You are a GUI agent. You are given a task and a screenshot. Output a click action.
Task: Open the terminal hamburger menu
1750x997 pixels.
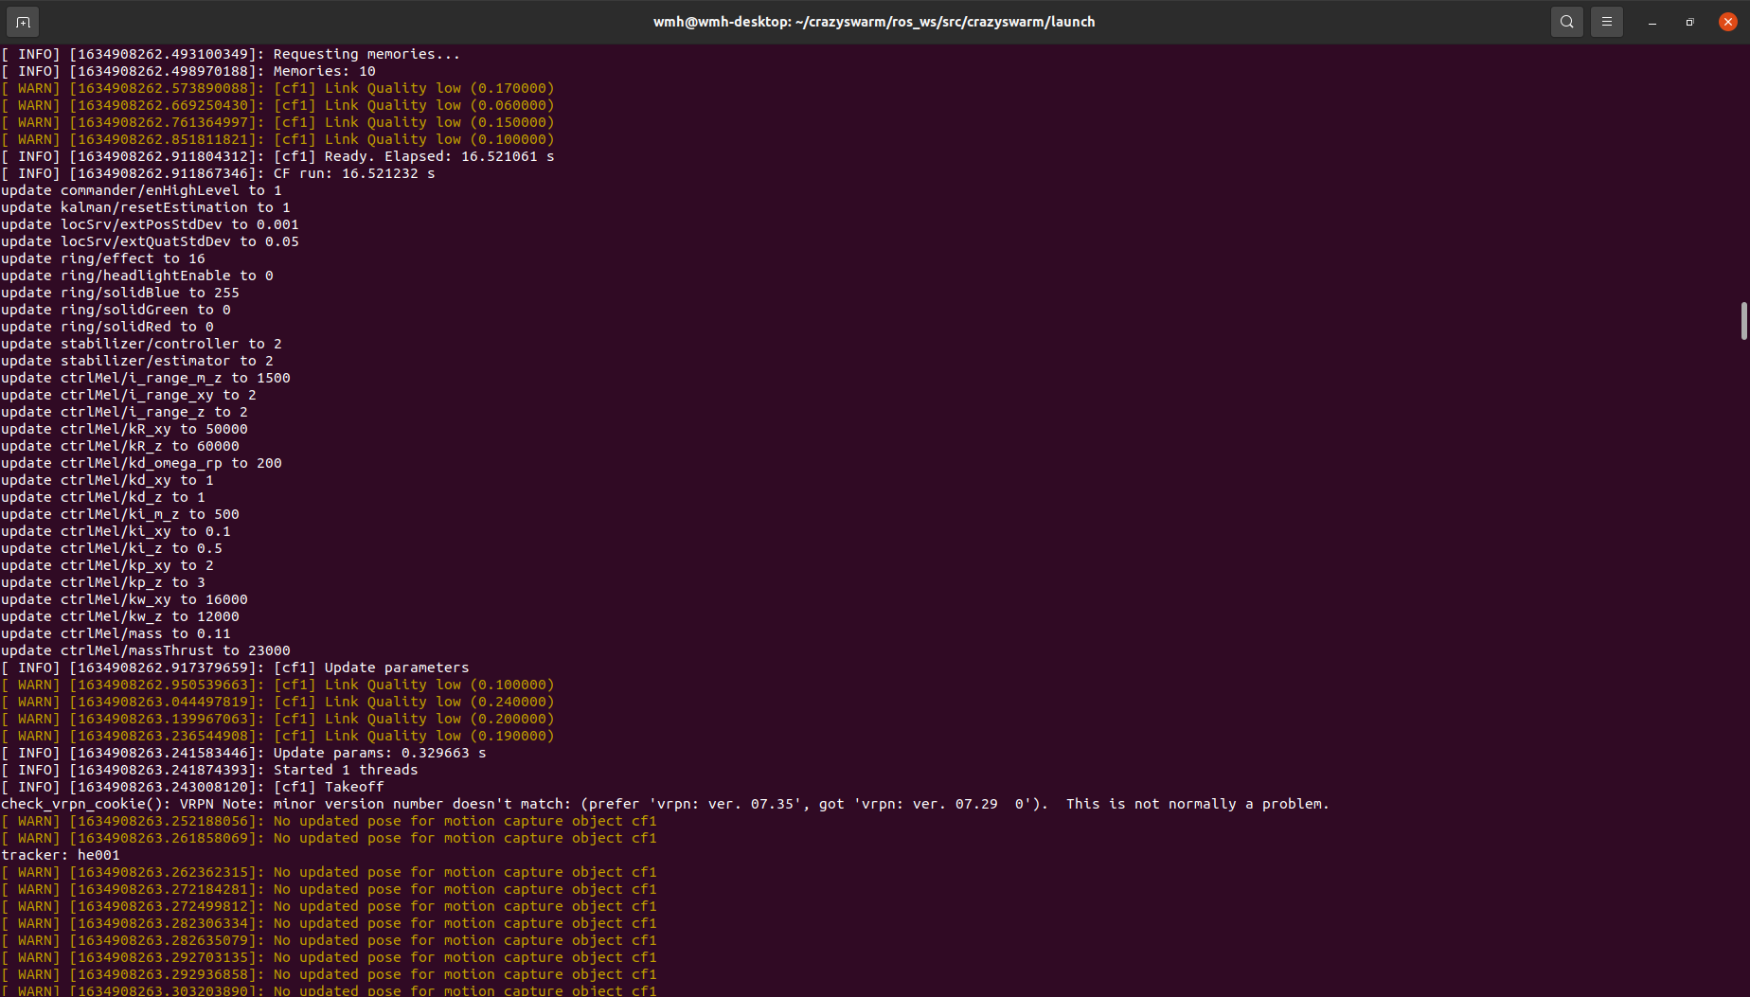click(x=1607, y=22)
